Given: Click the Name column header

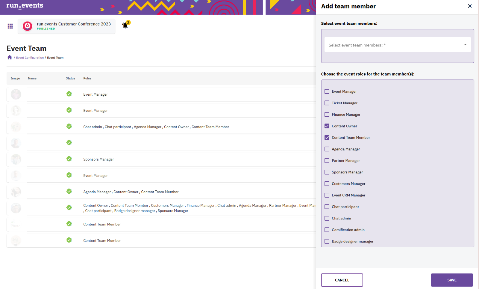Looking at the screenshot, I should pos(32,78).
